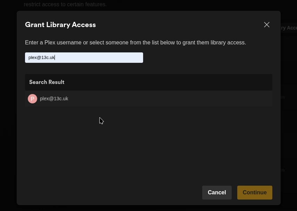Continue to the next step
This screenshot has width=297, height=211.
click(255, 193)
